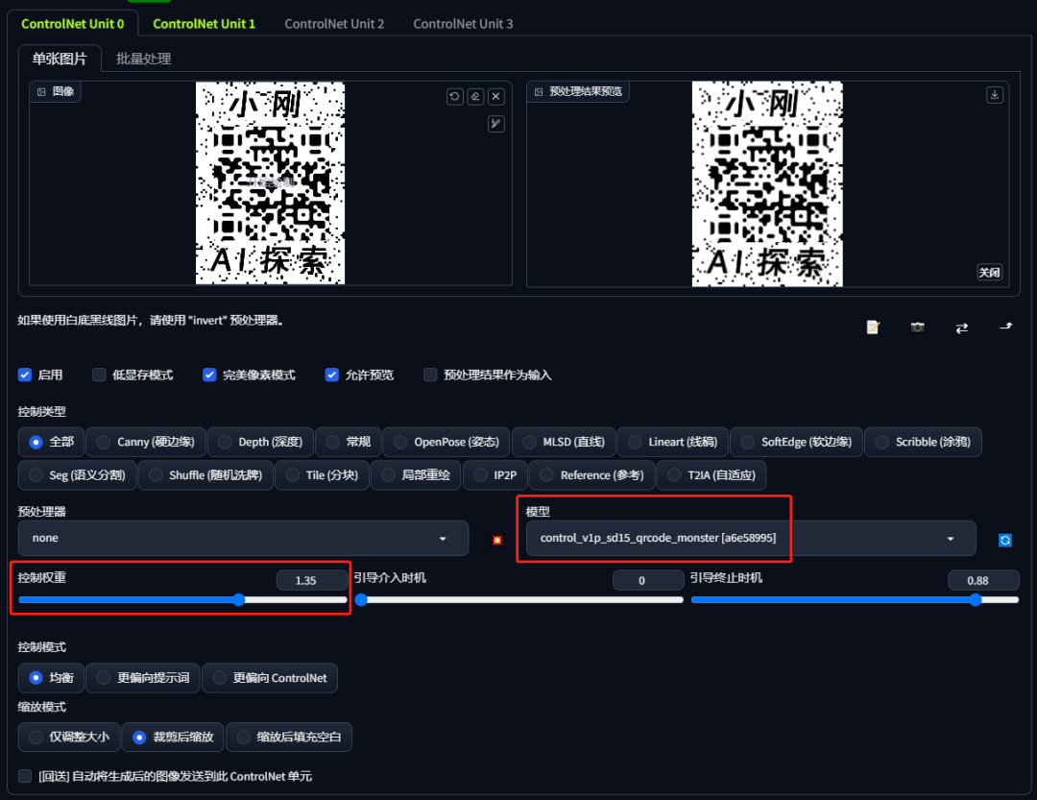Click the uploaded QR code input image

coord(270,183)
